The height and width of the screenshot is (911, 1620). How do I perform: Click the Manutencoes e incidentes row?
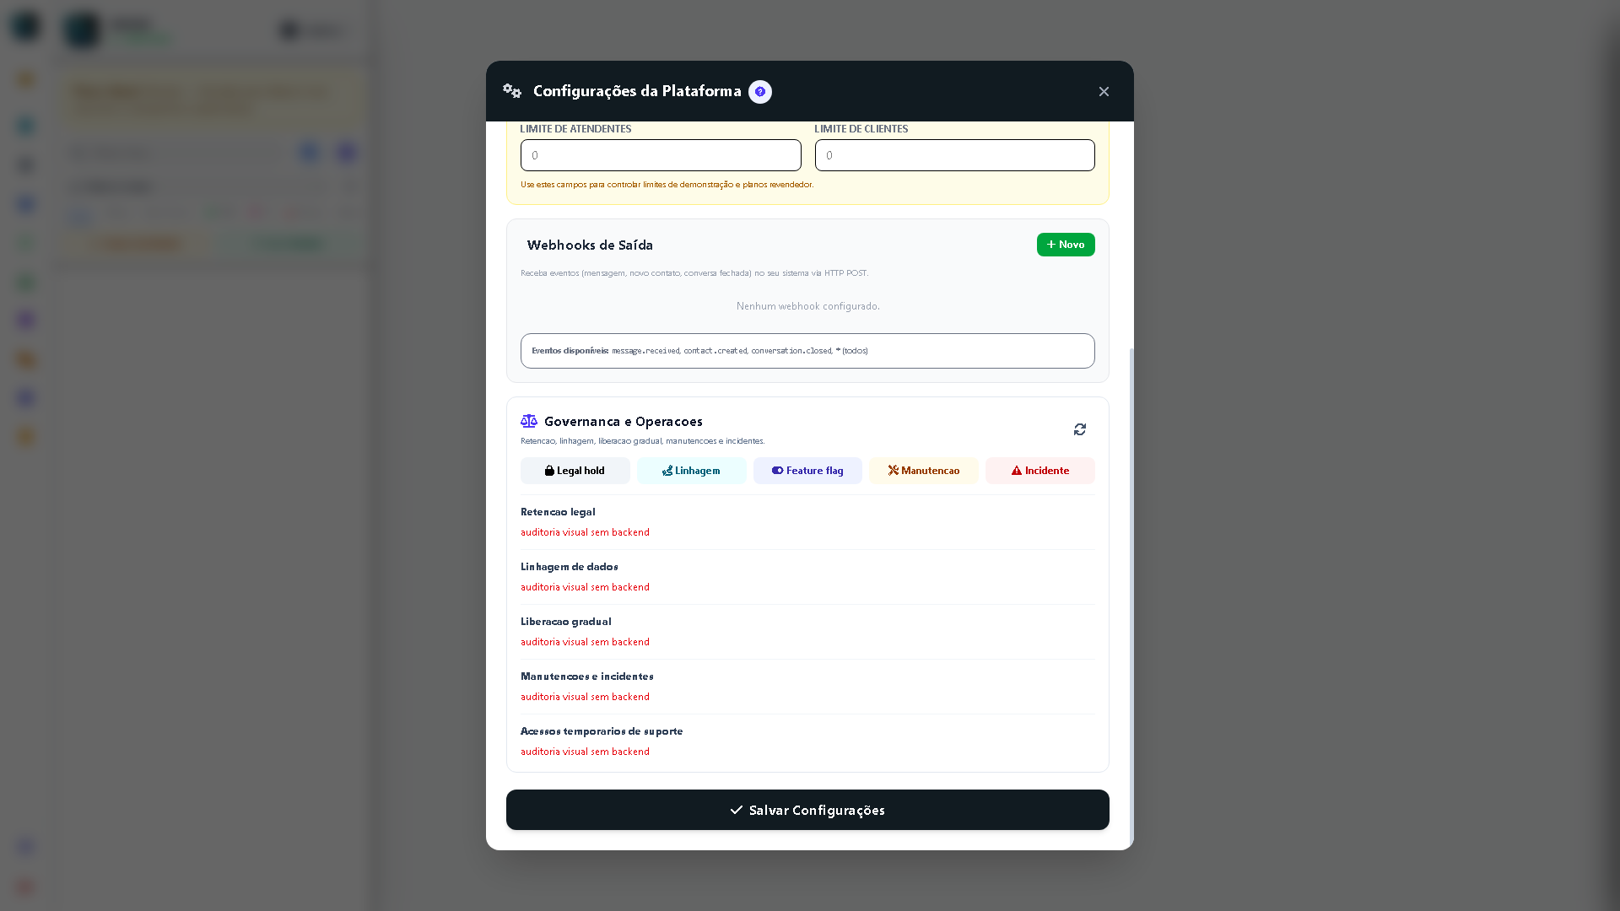point(807,687)
